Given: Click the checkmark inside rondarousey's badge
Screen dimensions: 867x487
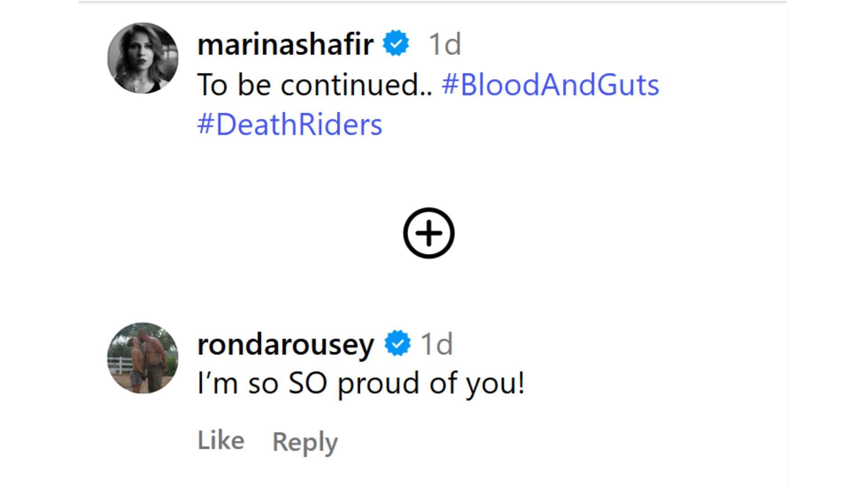Looking at the screenshot, I should click(x=396, y=345).
